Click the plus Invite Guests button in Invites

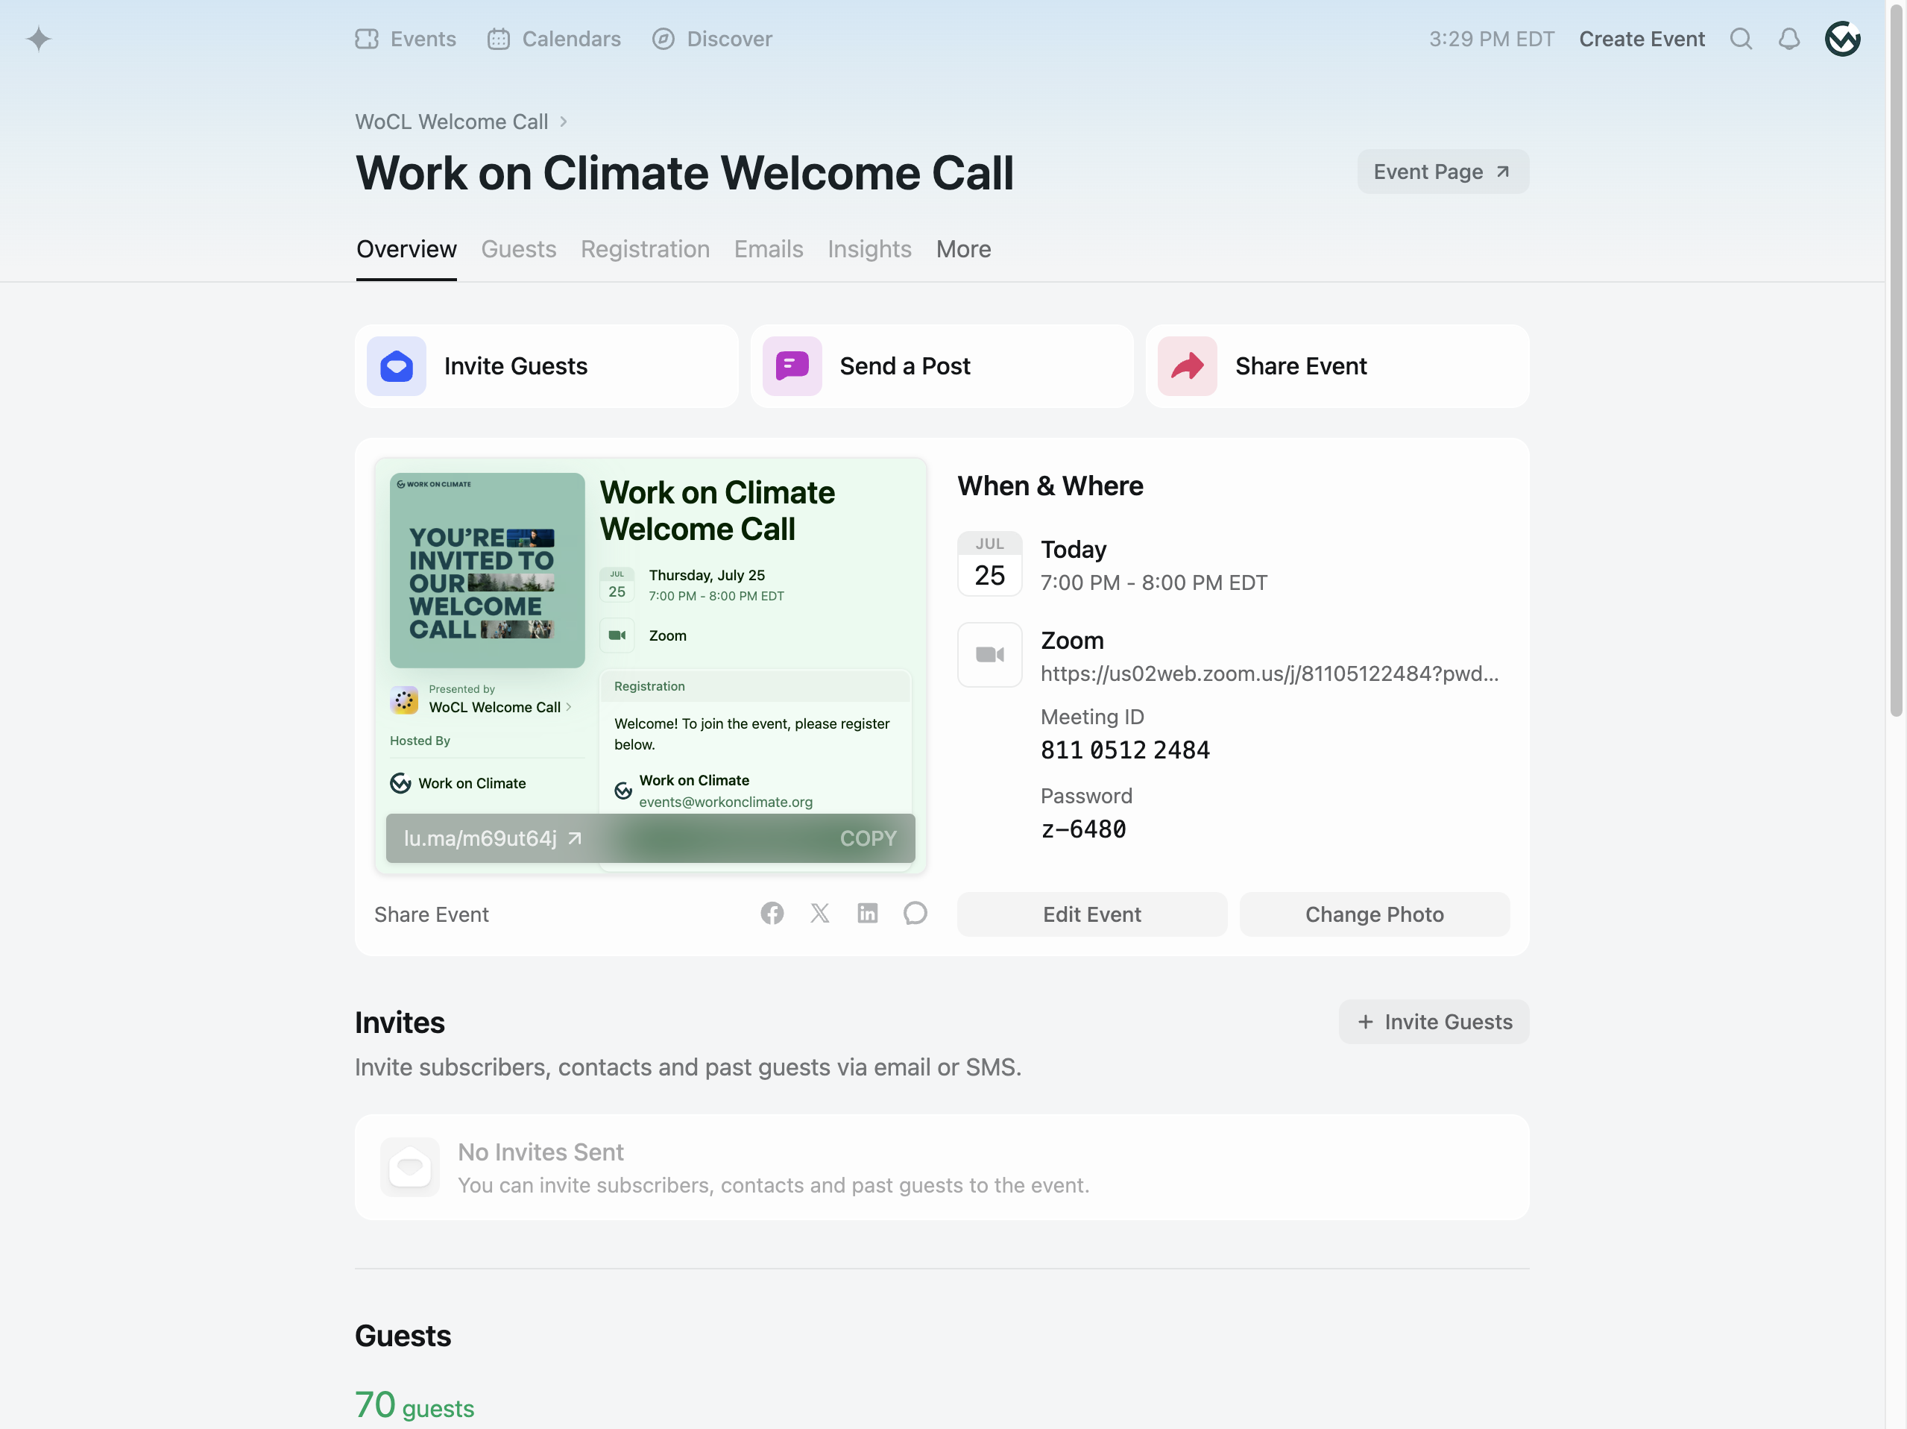1434,1022
